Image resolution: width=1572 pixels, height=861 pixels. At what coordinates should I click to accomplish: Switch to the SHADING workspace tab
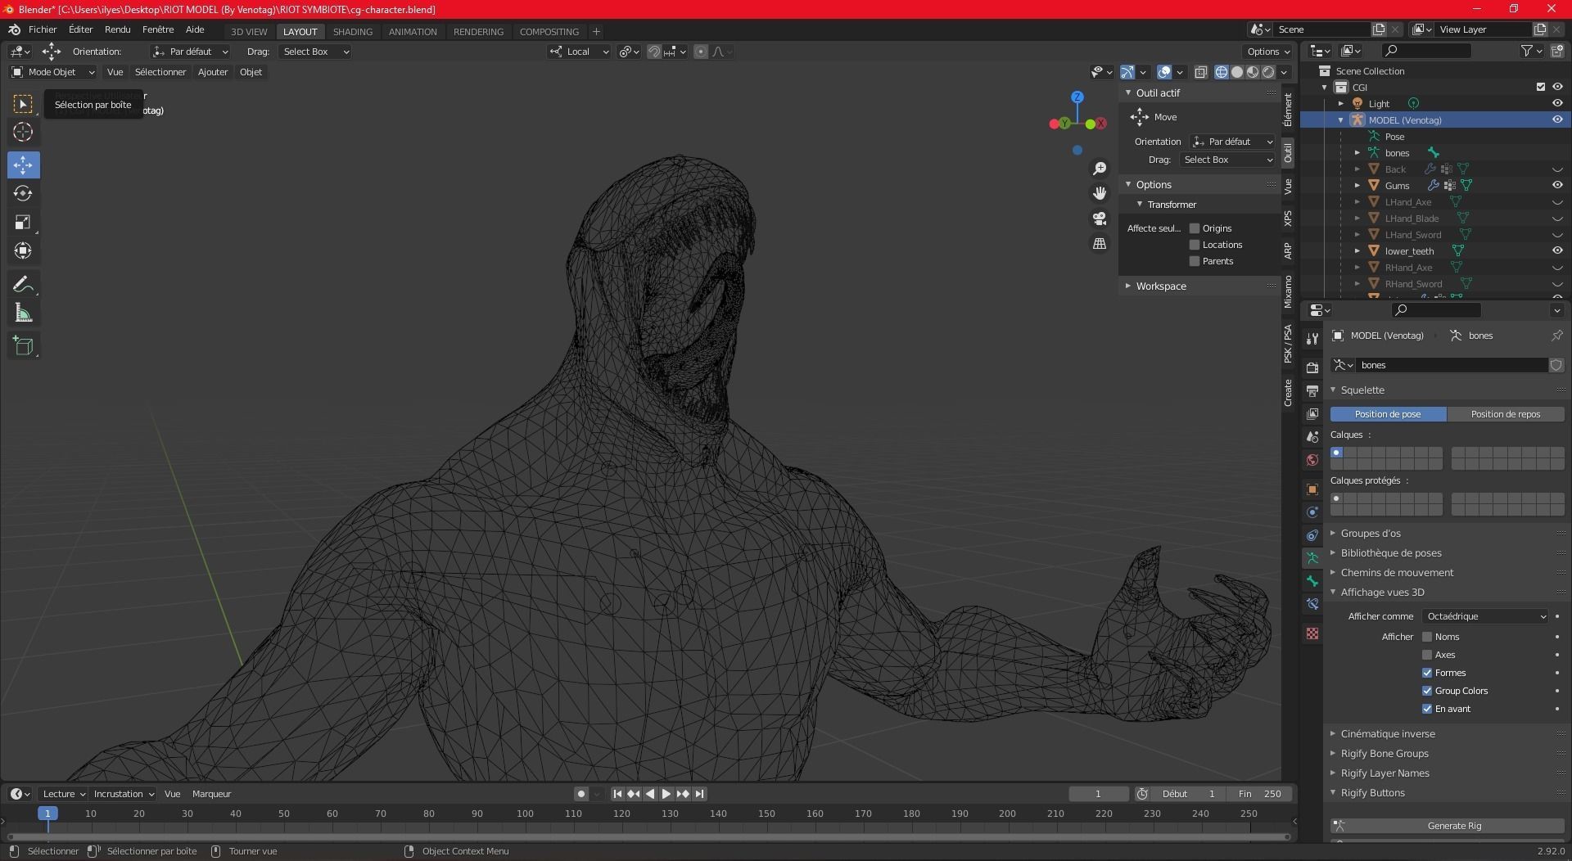coord(353,32)
